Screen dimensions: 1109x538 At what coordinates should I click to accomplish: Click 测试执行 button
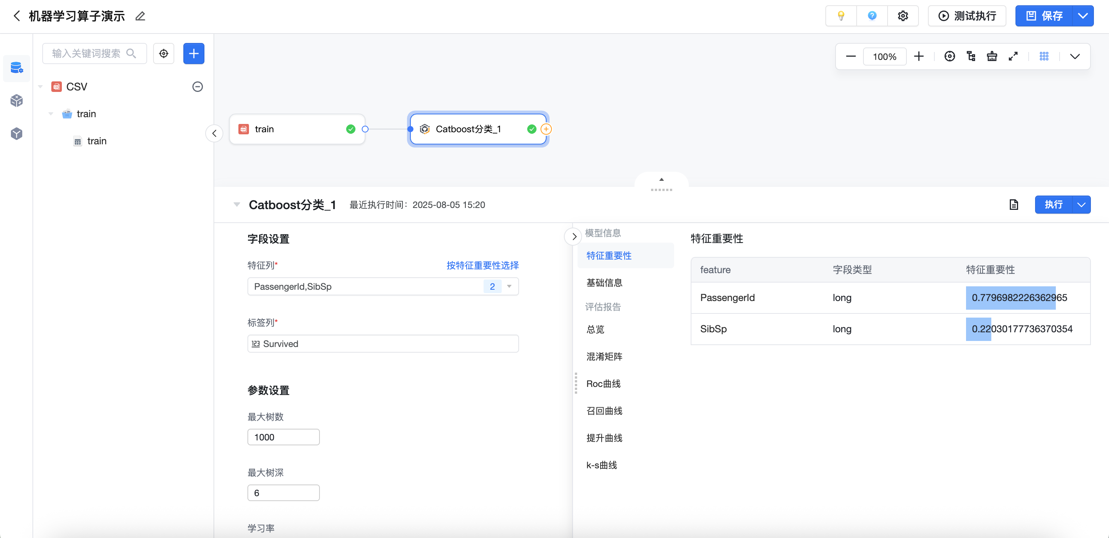click(966, 16)
